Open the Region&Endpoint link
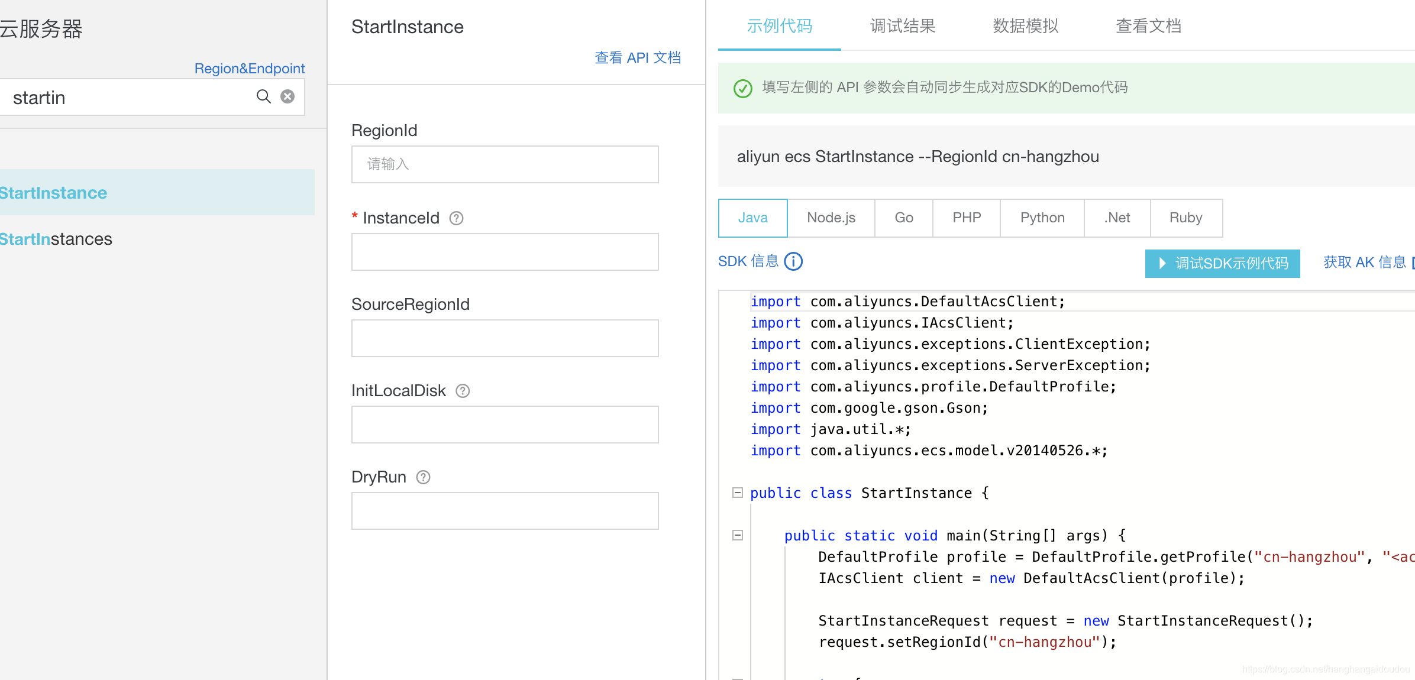This screenshot has height=680, width=1415. [x=249, y=69]
